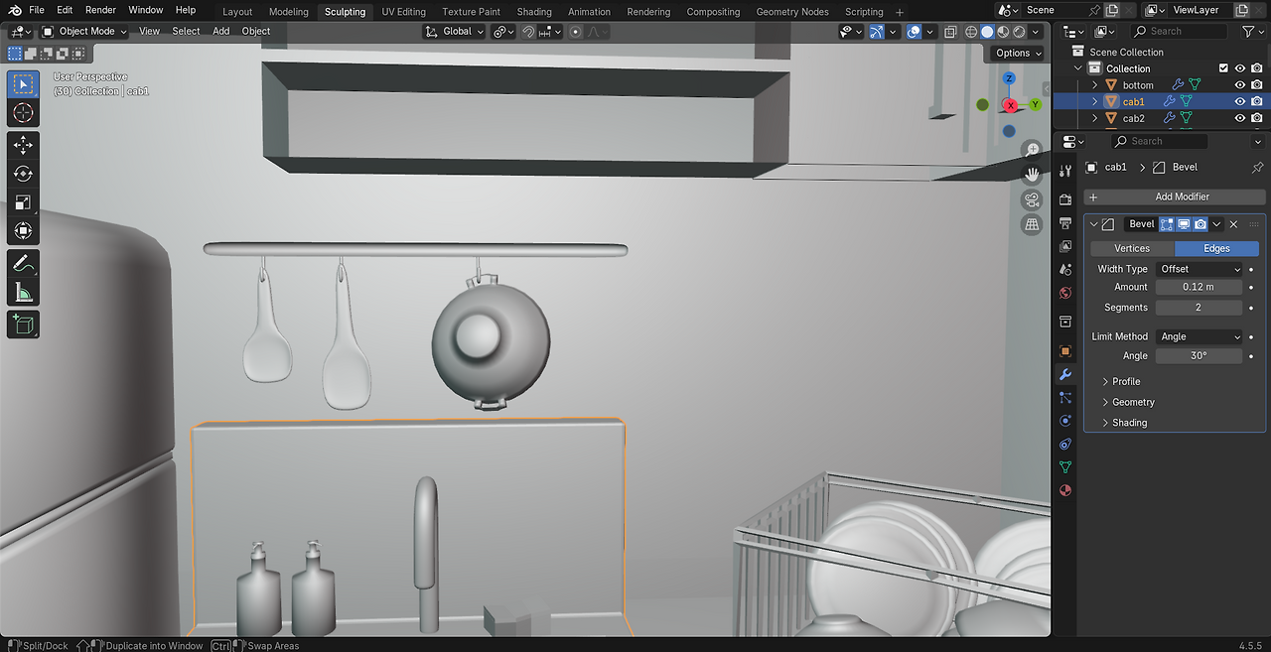Open the Output properties tab
This screenshot has width=1271, height=652.
(x=1065, y=222)
